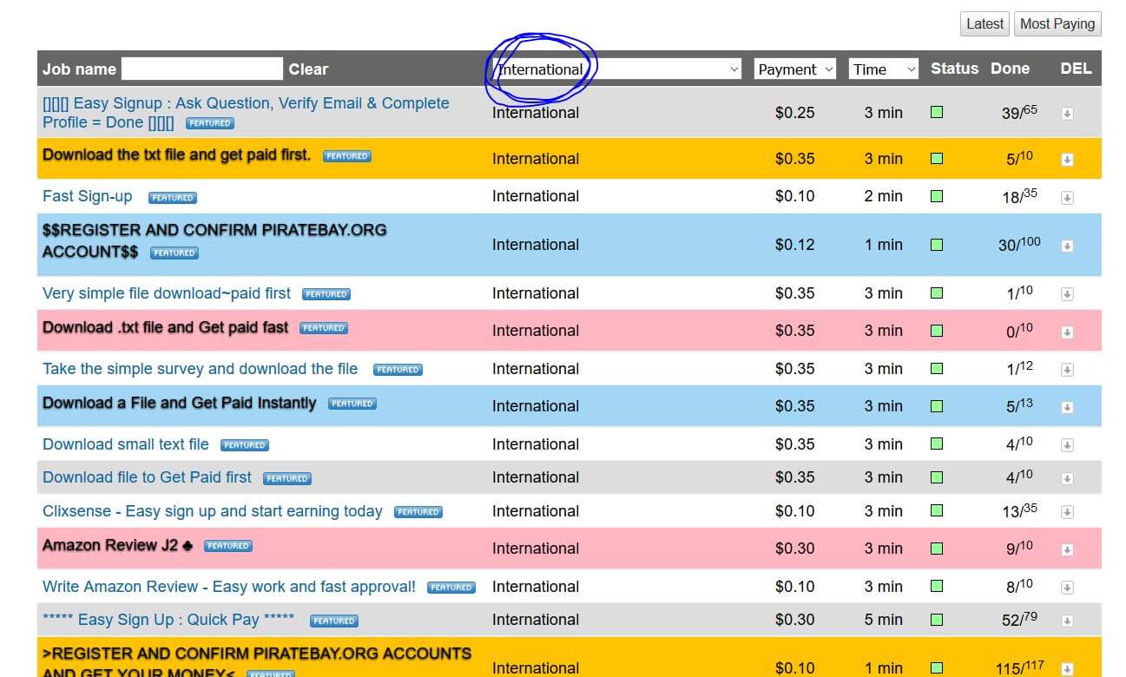Click green status square for Easy Signup job
The width and height of the screenshot is (1126, 677).
(x=937, y=112)
